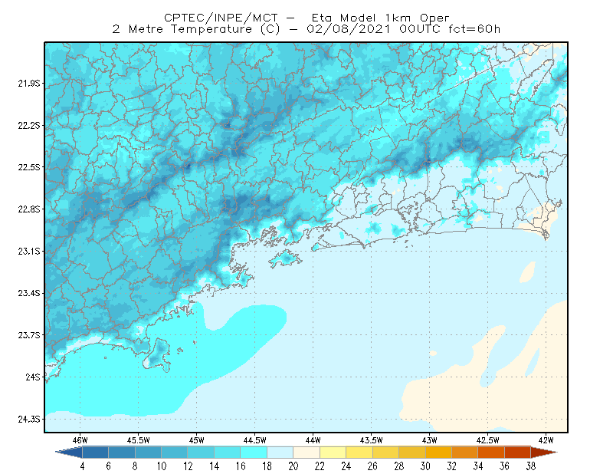Select the 34–36 degree colorbar segment
The width and height of the screenshot is (613, 474).
491,453
